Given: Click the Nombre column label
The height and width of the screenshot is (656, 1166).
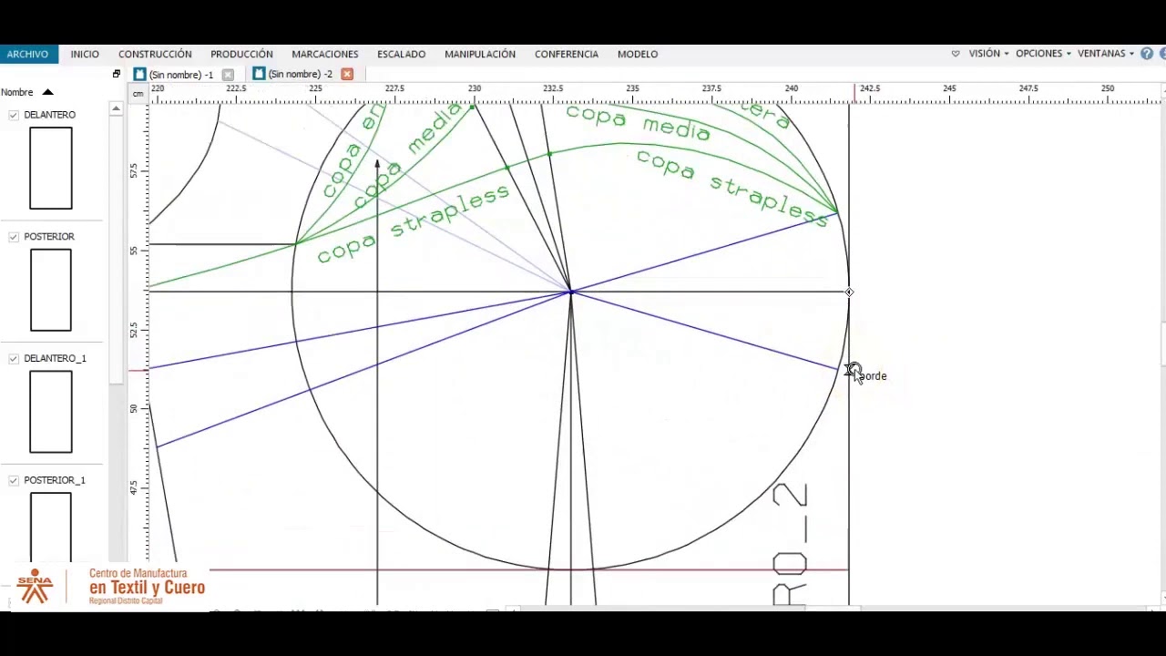Looking at the screenshot, I should click(17, 92).
